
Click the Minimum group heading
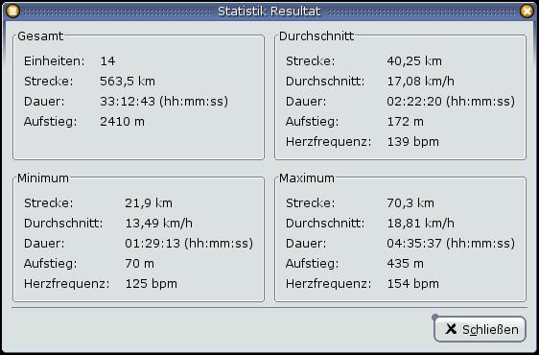pos(43,178)
